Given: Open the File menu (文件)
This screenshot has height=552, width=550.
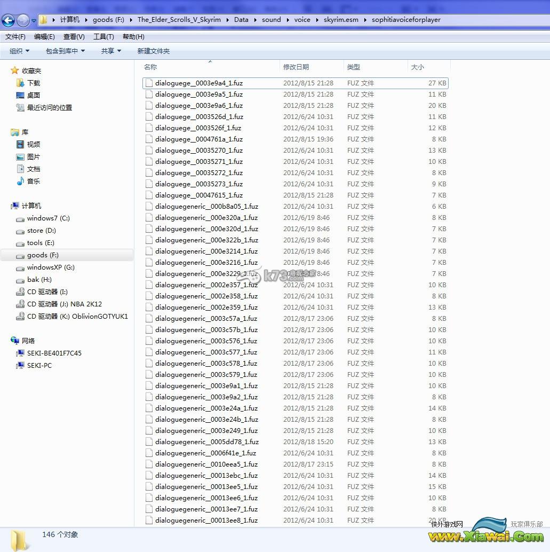Looking at the screenshot, I should pyautogui.click(x=15, y=37).
